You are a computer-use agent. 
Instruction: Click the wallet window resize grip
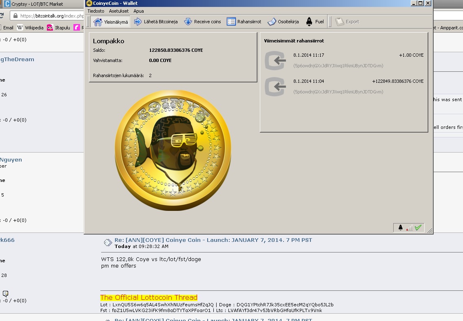[430, 230]
